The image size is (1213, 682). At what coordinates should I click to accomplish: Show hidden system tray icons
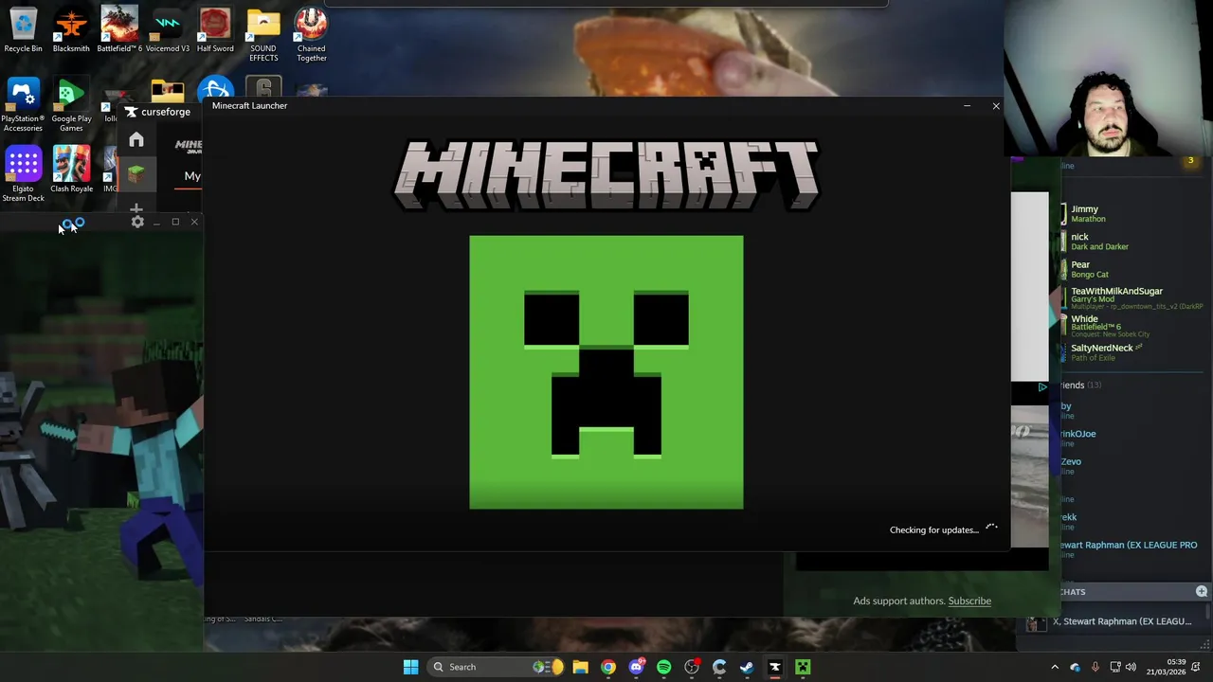coord(1055,667)
